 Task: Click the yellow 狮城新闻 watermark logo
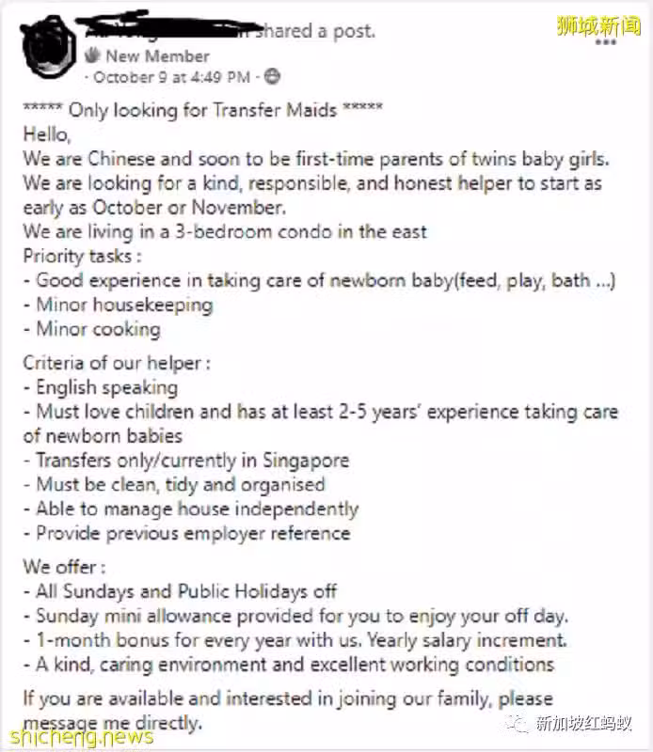pos(598,25)
